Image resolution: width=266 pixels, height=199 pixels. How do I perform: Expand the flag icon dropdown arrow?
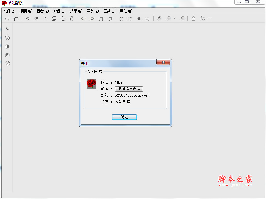tap(209, 18)
